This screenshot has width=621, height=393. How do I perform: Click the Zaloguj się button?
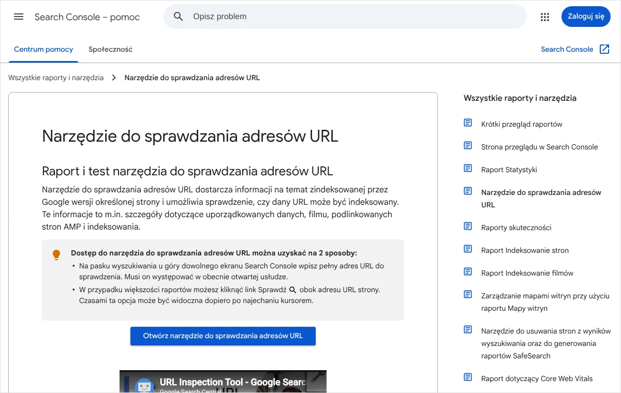[x=586, y=17]
